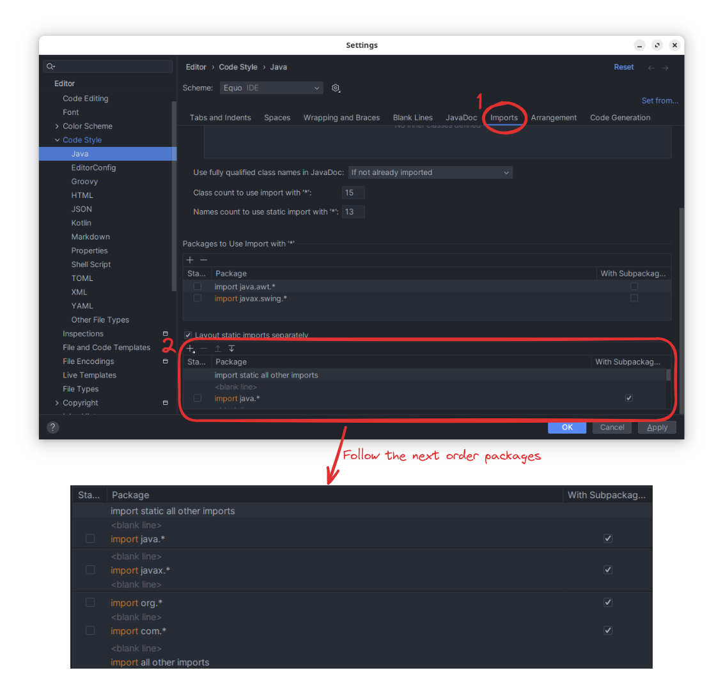Viewport: 723px width, 675px height.
Task: Click the Apply button
Action: tap(657, 427)
